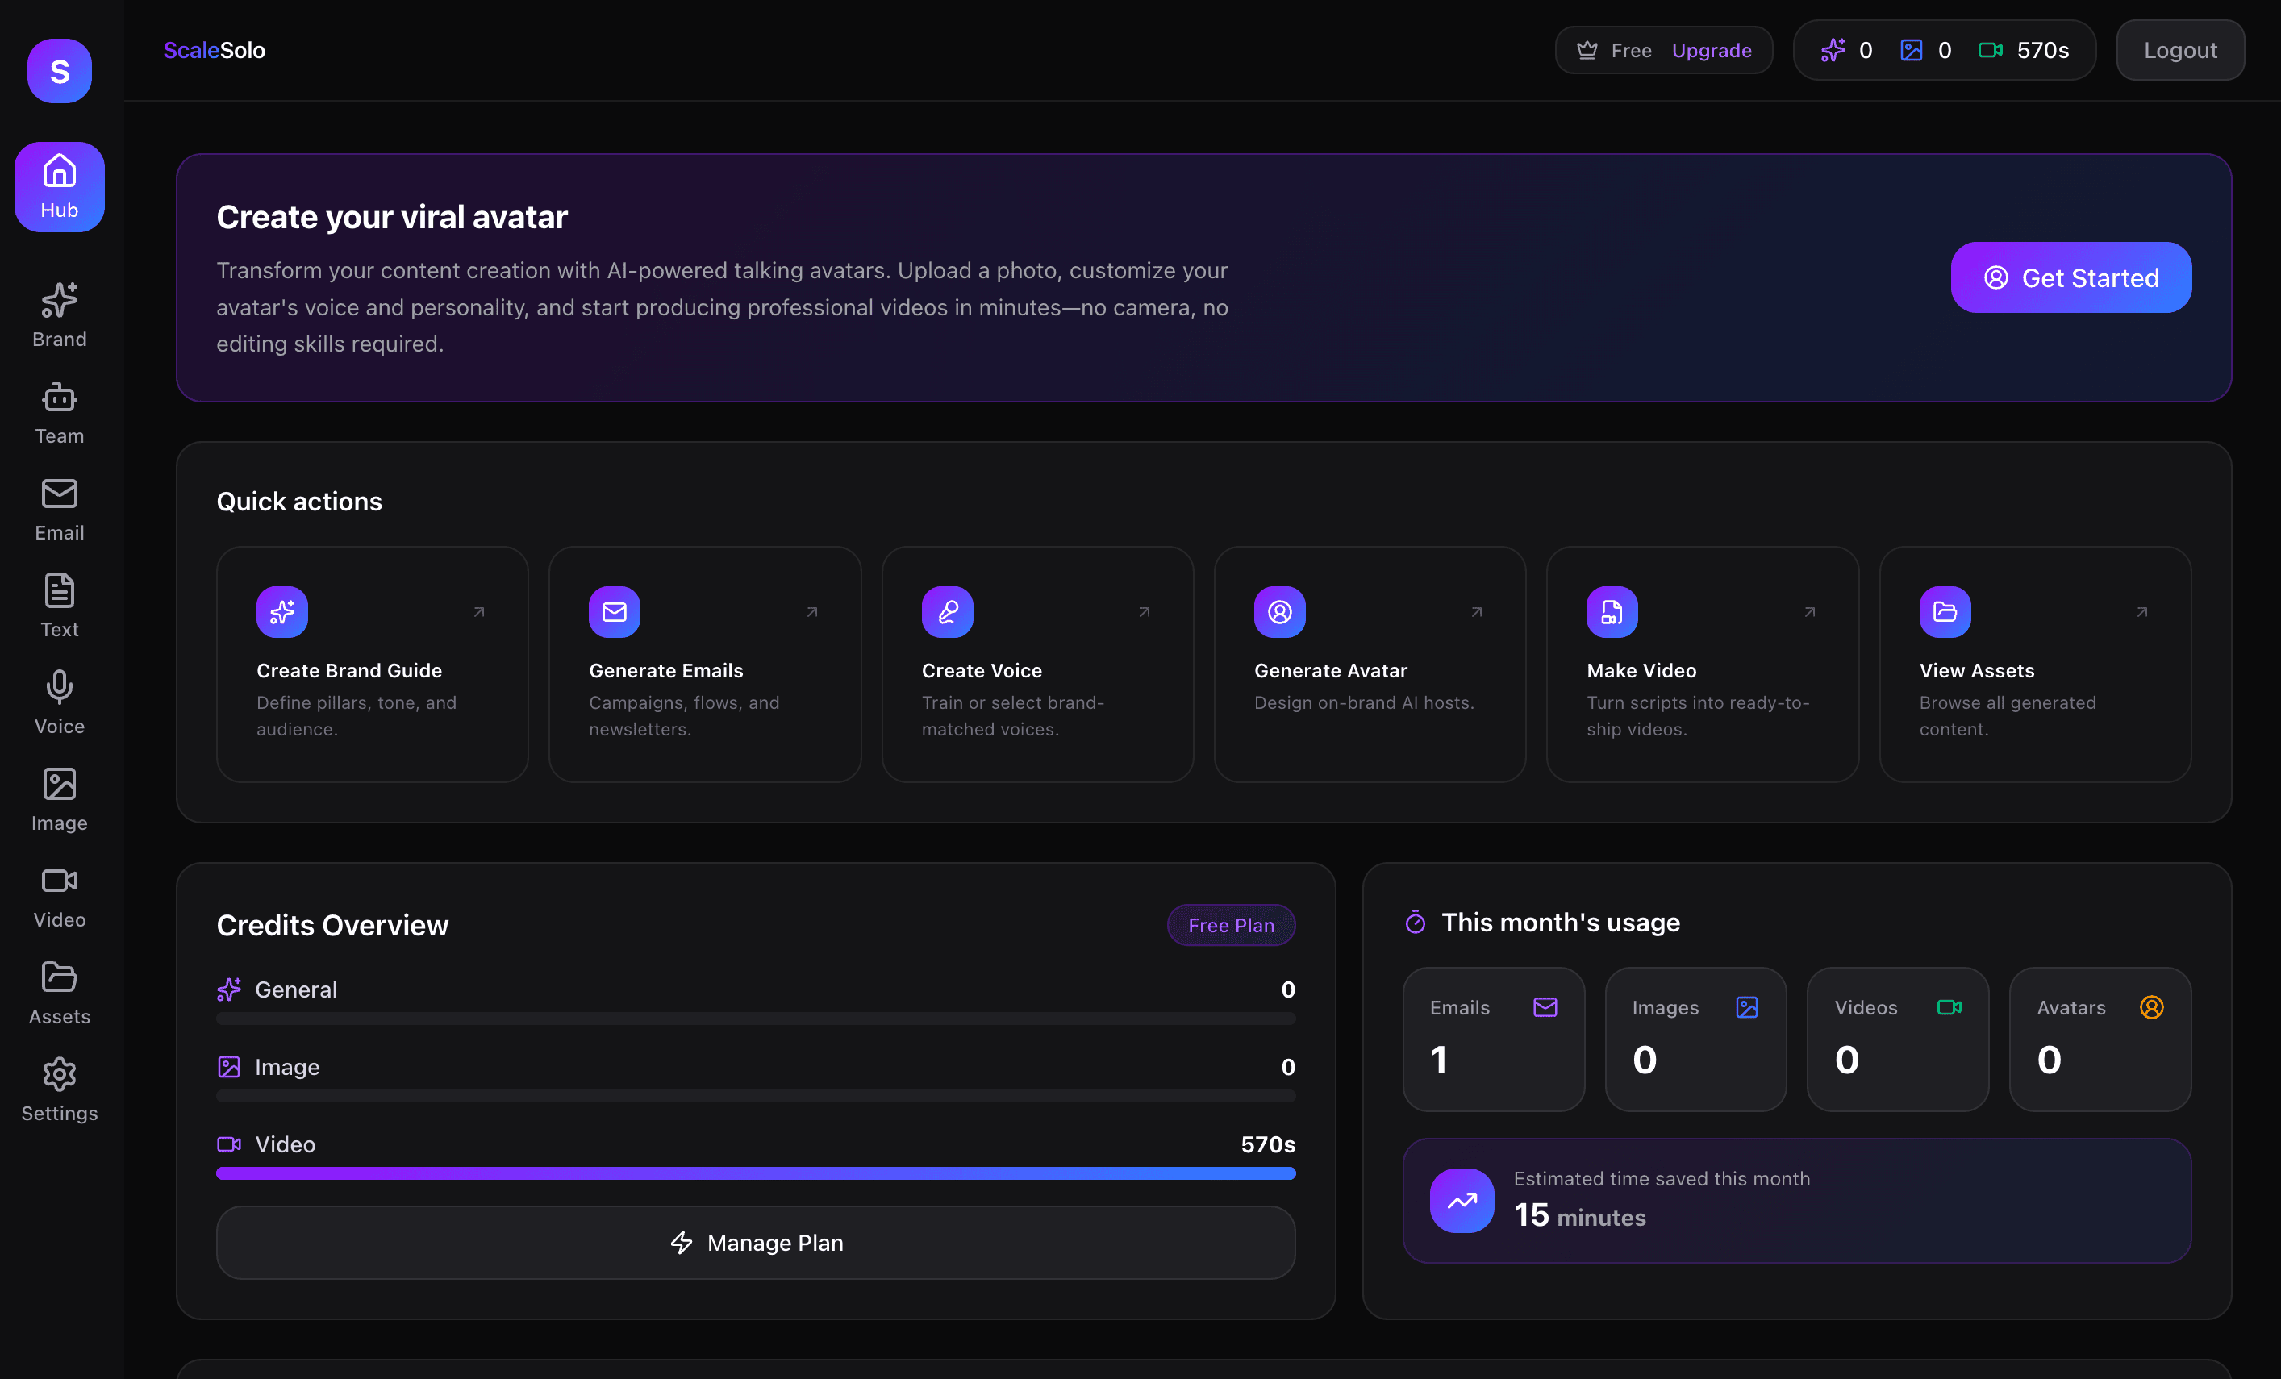Open Generate Emails card via its arrow

[x=812, y=612]
